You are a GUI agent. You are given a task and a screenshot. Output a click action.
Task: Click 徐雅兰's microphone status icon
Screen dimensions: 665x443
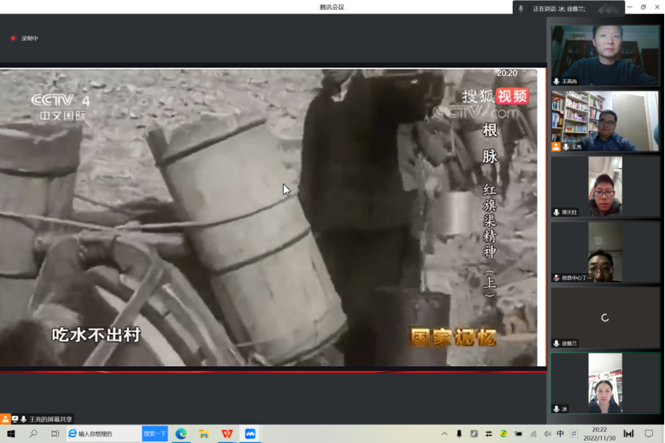(x=556, y=344)
